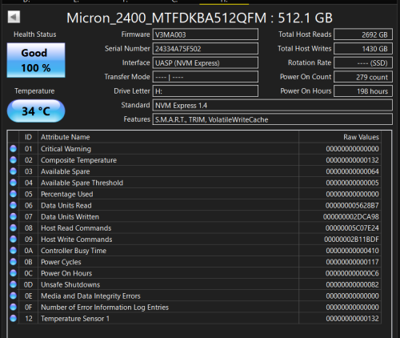This screenshot has width=400, height=338.
Task: Select the Media and Data Integrity Errors attribute
Action: (90, 296)
